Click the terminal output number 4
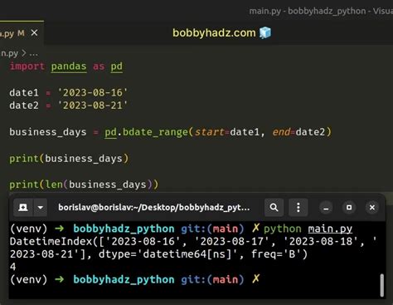 click(12, 267)
